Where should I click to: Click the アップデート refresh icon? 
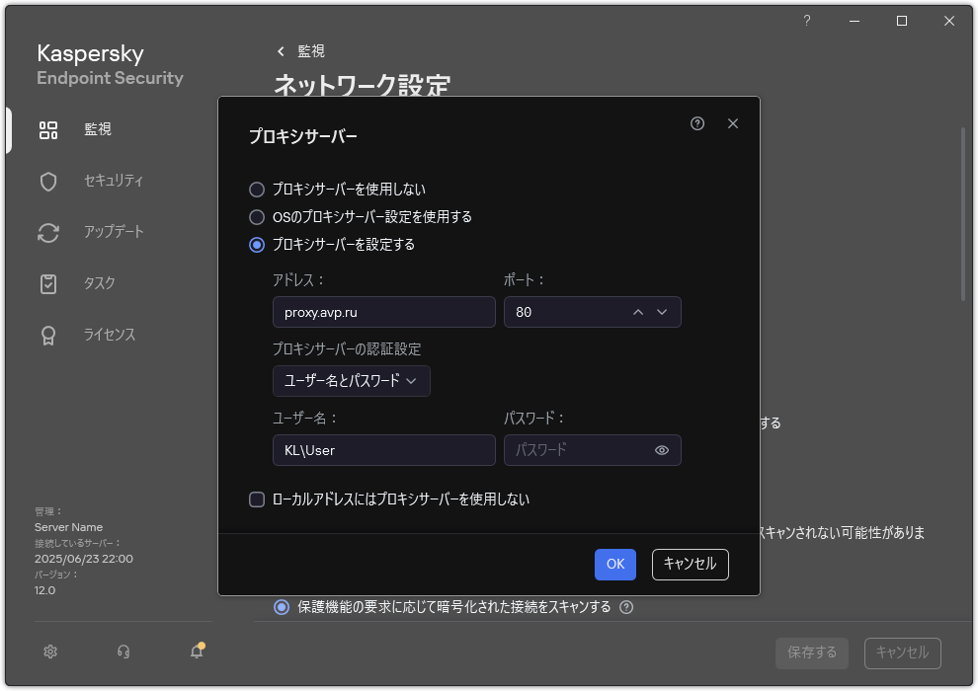tap(47, 232)
